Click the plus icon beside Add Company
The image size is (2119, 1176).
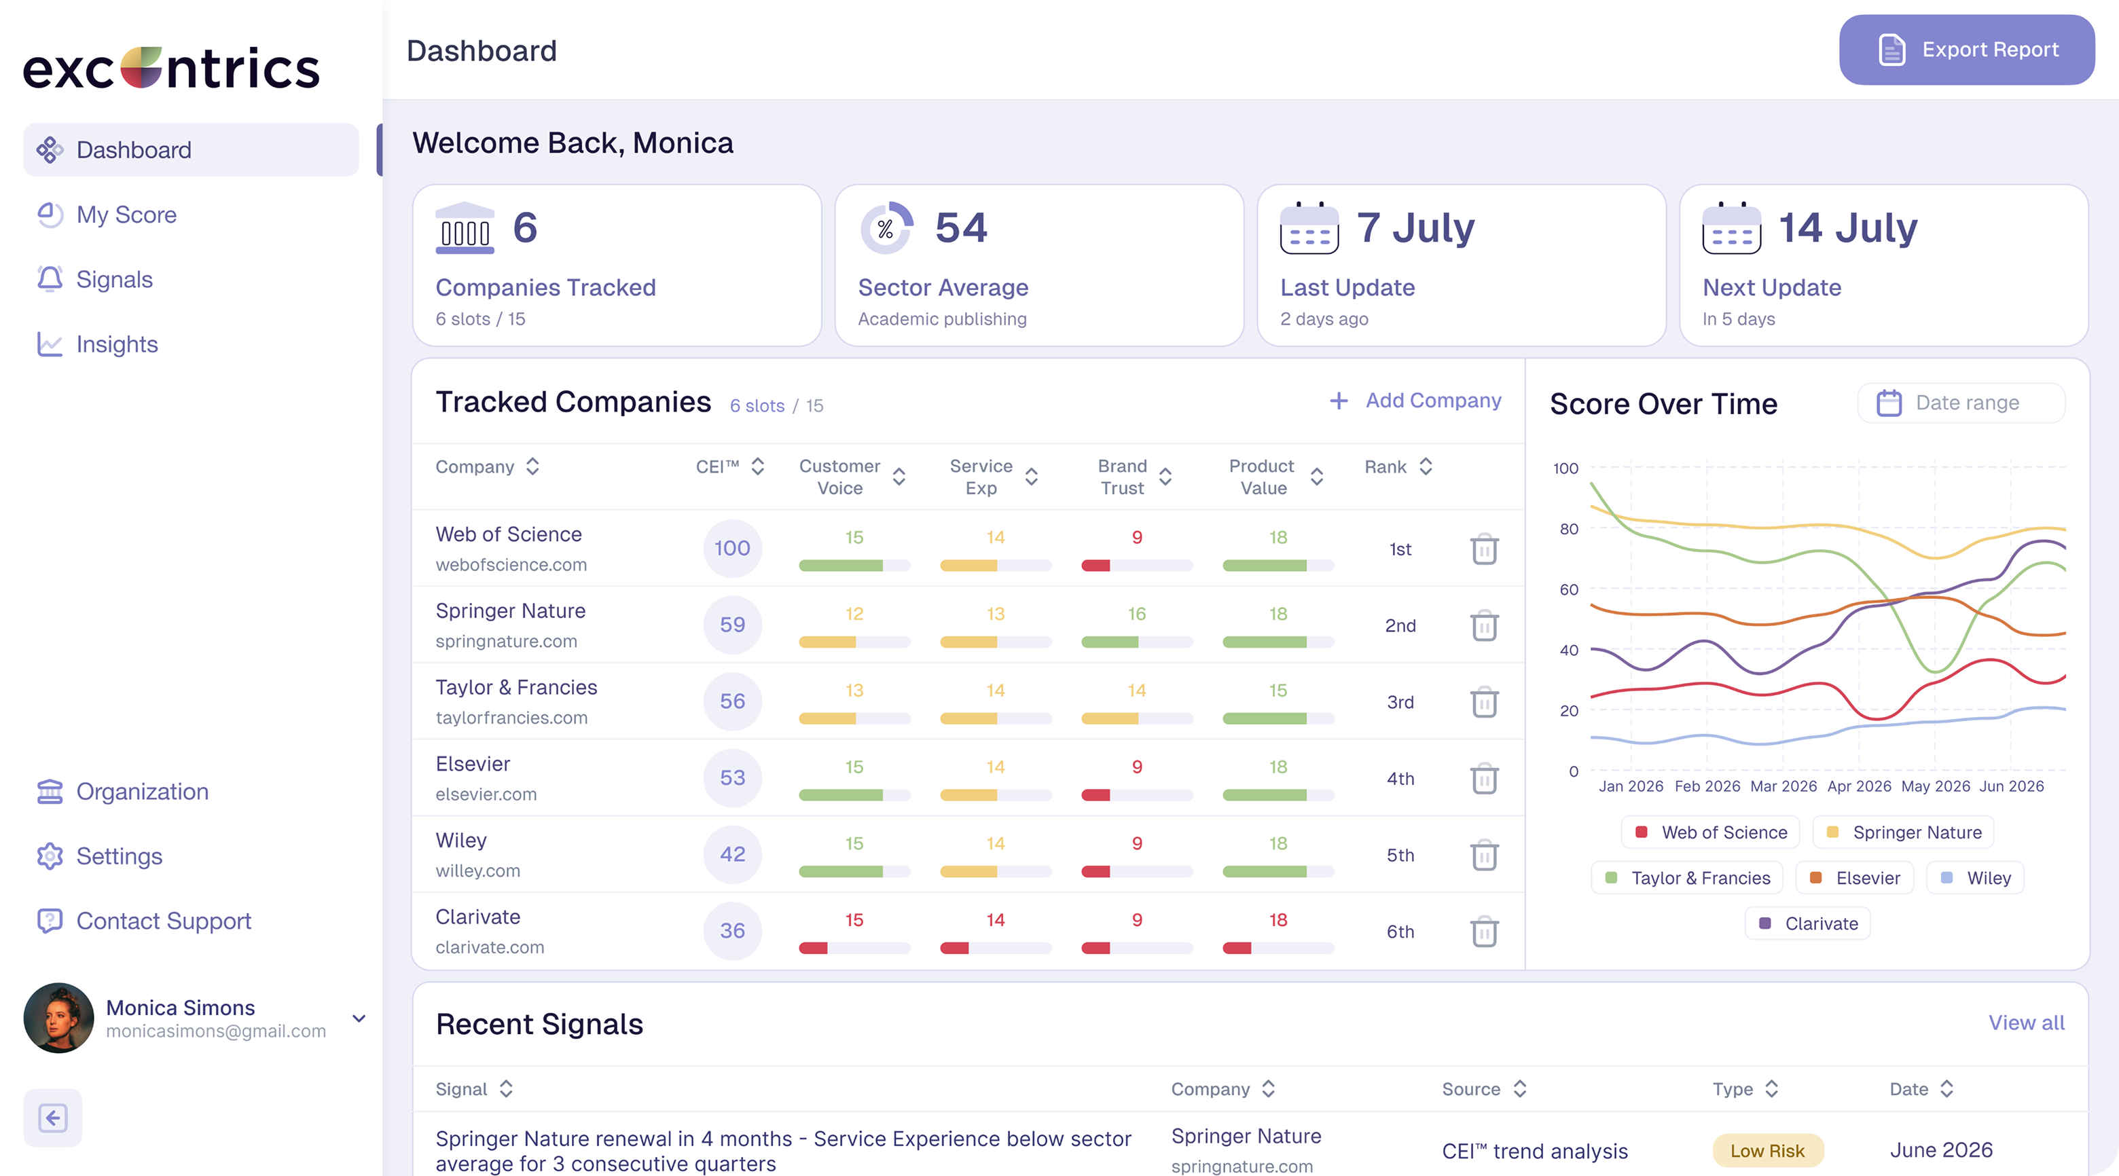pyautogui.click(x=1339, y=401)
